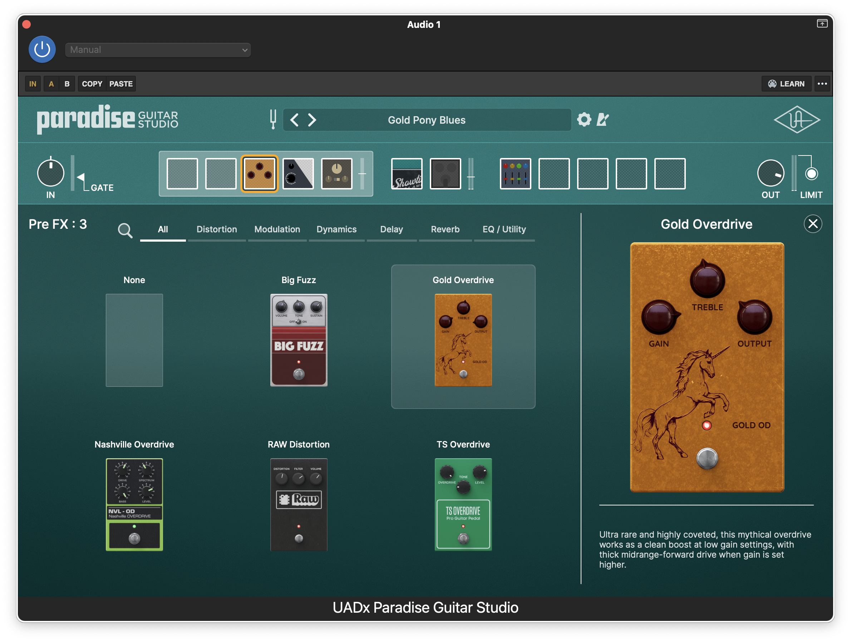Toggle the LIMIT switch

click(x=811, y=174)
